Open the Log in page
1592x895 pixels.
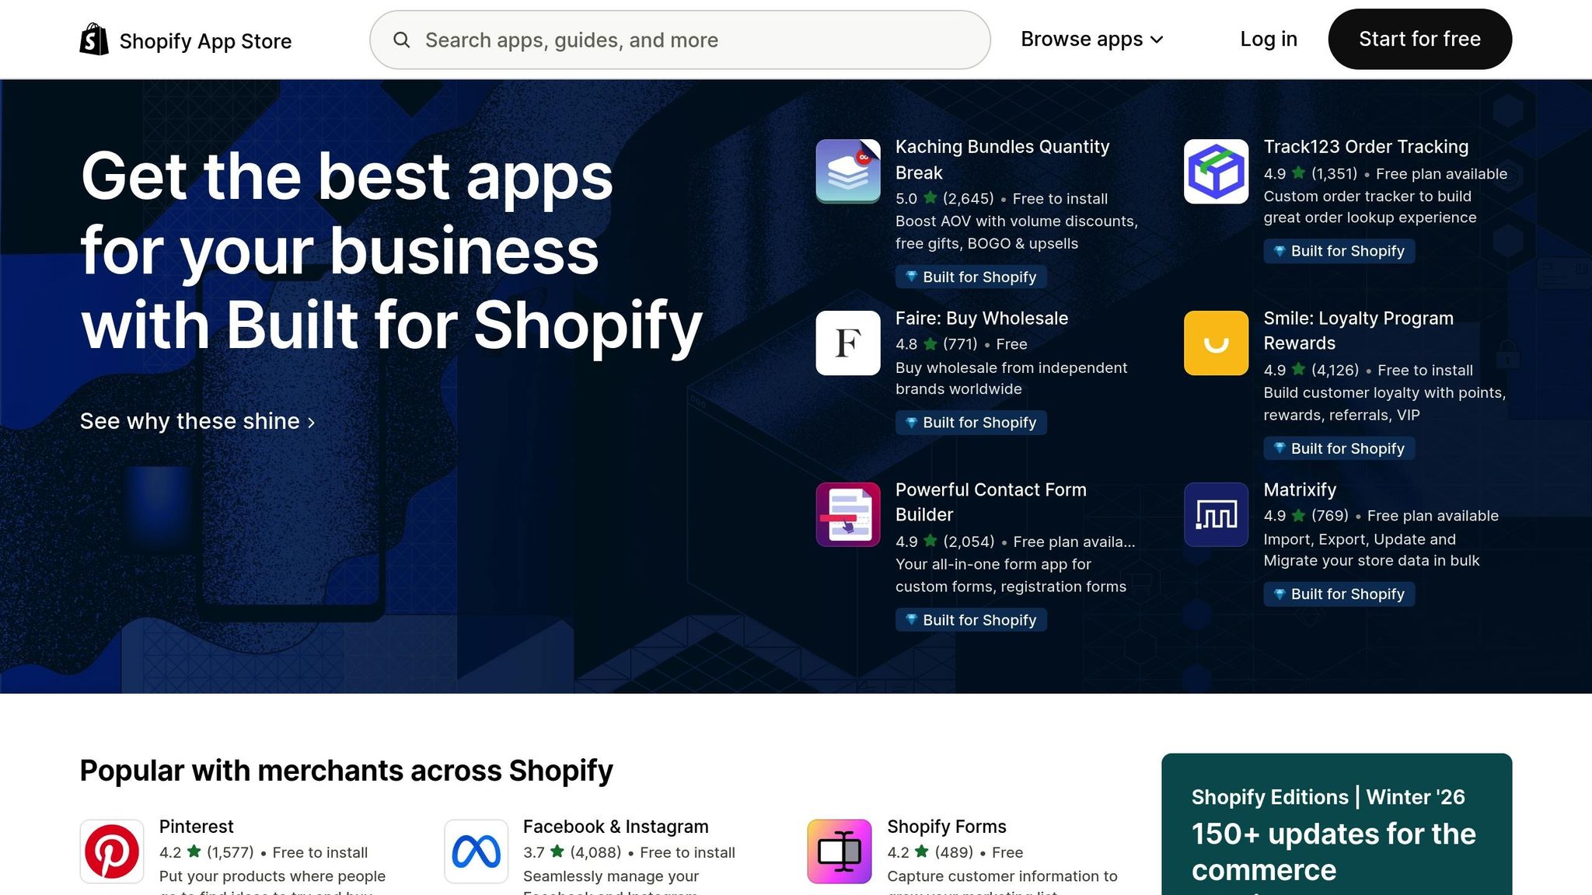[x=1268, y=39]
